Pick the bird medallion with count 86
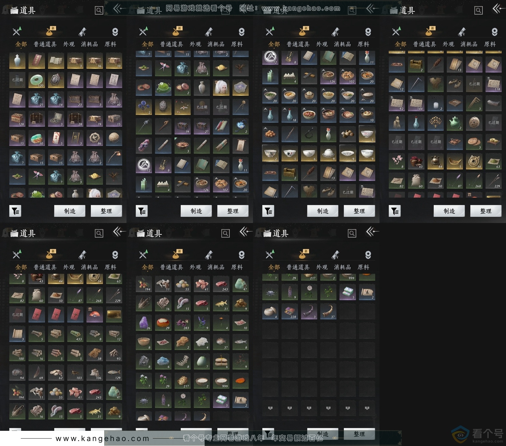The width and height of the screenshot is (506, 446). tap(95, 138)
